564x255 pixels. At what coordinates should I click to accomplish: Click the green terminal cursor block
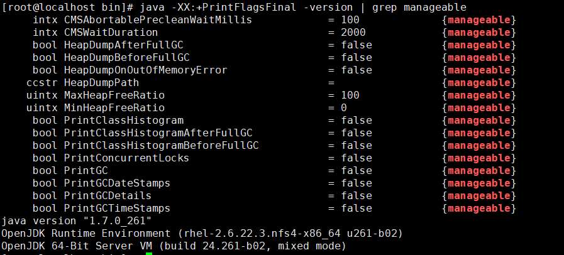pos(149,253)
